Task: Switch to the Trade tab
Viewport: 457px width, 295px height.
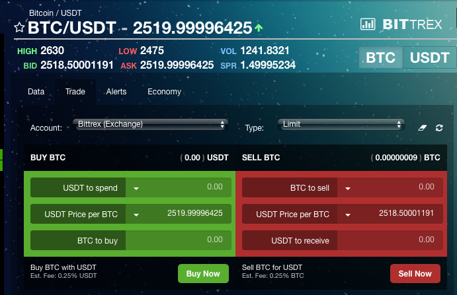Action: coord(75,92)
